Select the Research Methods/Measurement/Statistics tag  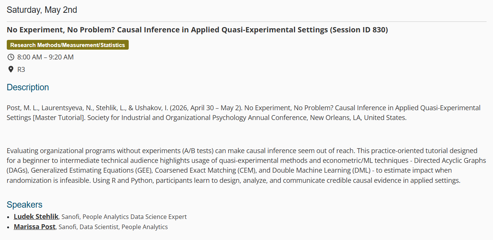tap(68, 45)
